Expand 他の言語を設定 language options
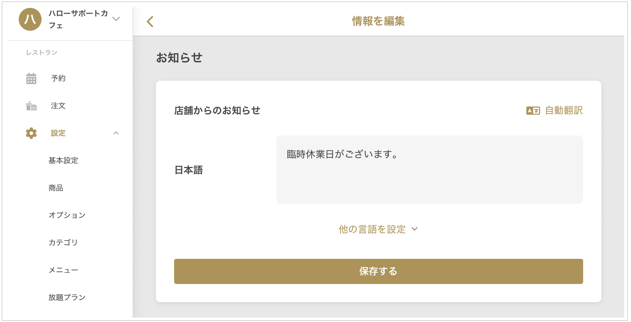631x322 pixels. click(x=378, y=229)
